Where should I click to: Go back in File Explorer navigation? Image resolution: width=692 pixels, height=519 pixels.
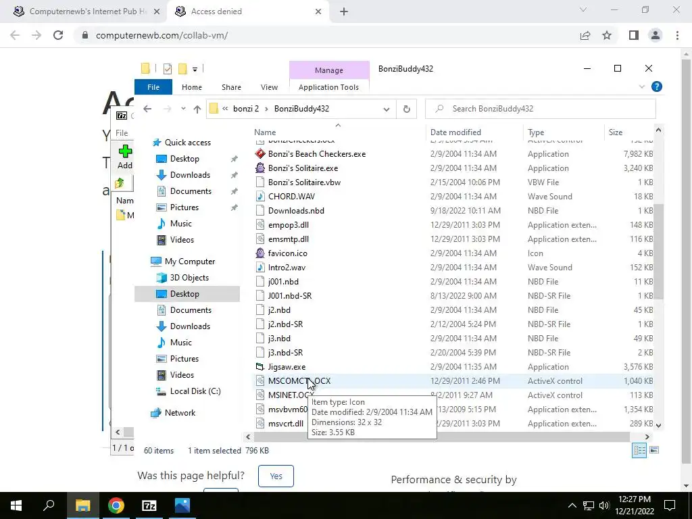(147, 109)
